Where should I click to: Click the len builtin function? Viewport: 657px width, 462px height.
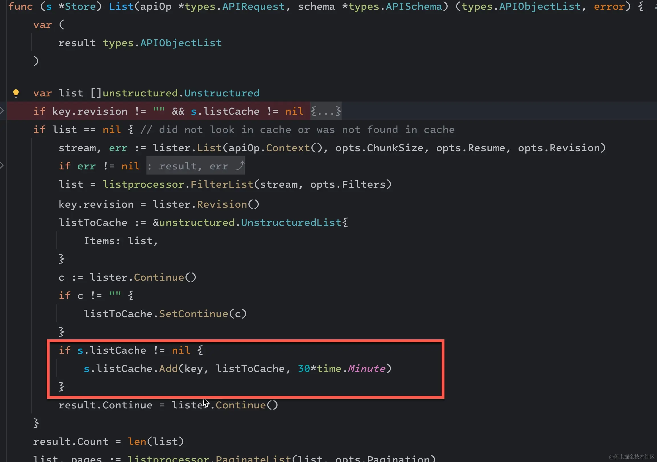pyautogui.click(x=137, y=442)
